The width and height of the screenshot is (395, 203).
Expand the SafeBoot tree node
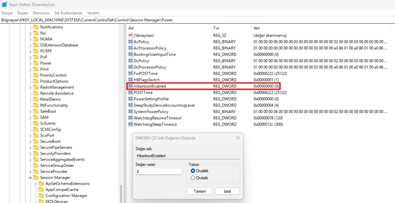(x=30, y=111)
